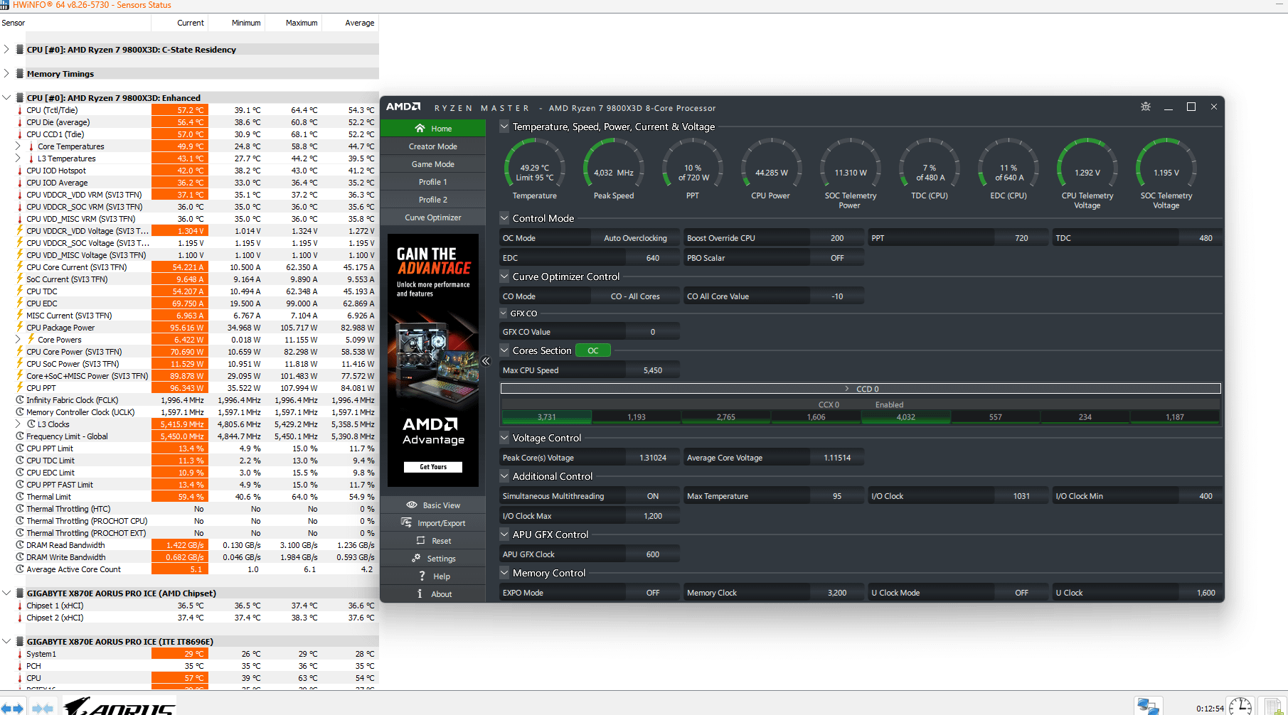This screenshot has width=1288, height=715.
Task: Toggle the PBO Scalar OFF value
Action: tap(837, 258)
